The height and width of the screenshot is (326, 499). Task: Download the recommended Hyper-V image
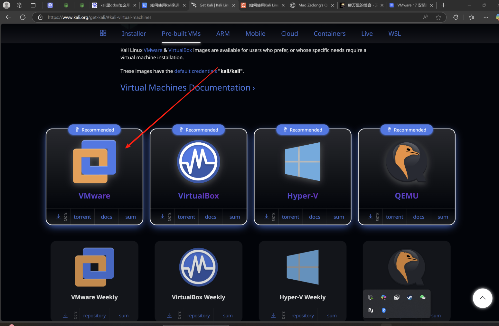[267, 217]
